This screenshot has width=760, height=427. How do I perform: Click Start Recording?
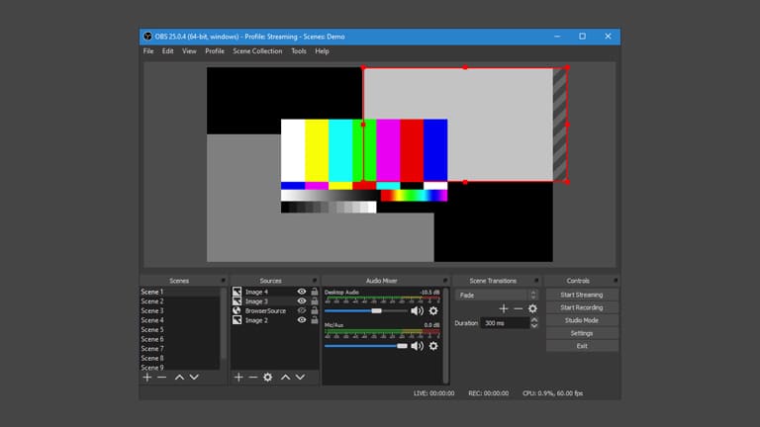click(582, 307)
